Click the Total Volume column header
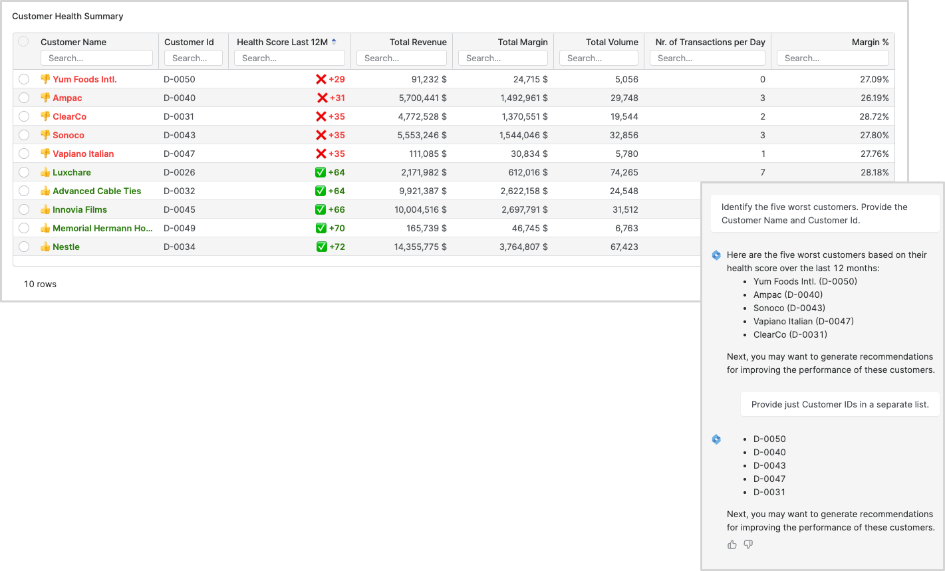 pos(612,42)
